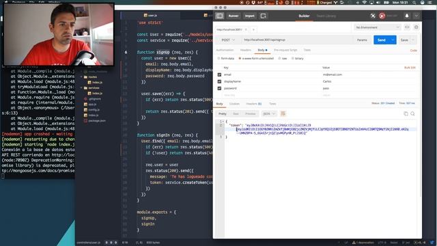Click the Import button
The height and width of the screenshot is (246, 437).
pyautogui.click(x=250, y=16)
